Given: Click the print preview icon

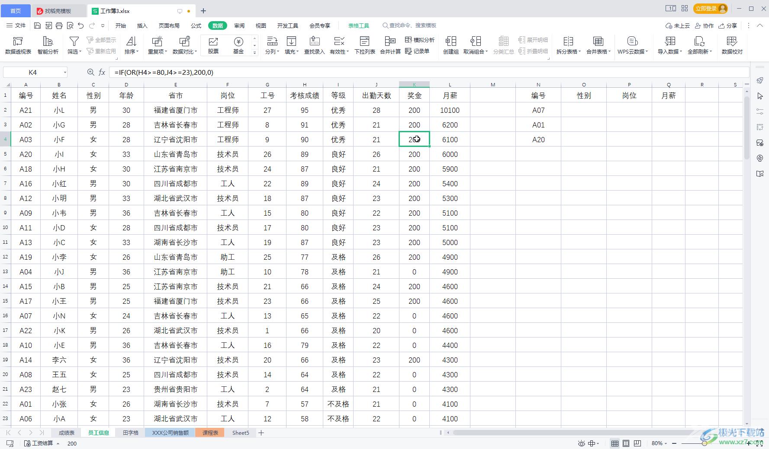Looking at the screenshot, I should (70, 26).
